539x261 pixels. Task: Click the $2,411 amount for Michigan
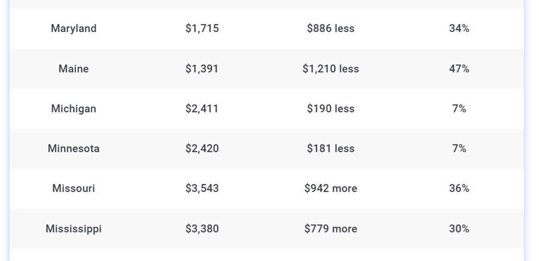202,109
